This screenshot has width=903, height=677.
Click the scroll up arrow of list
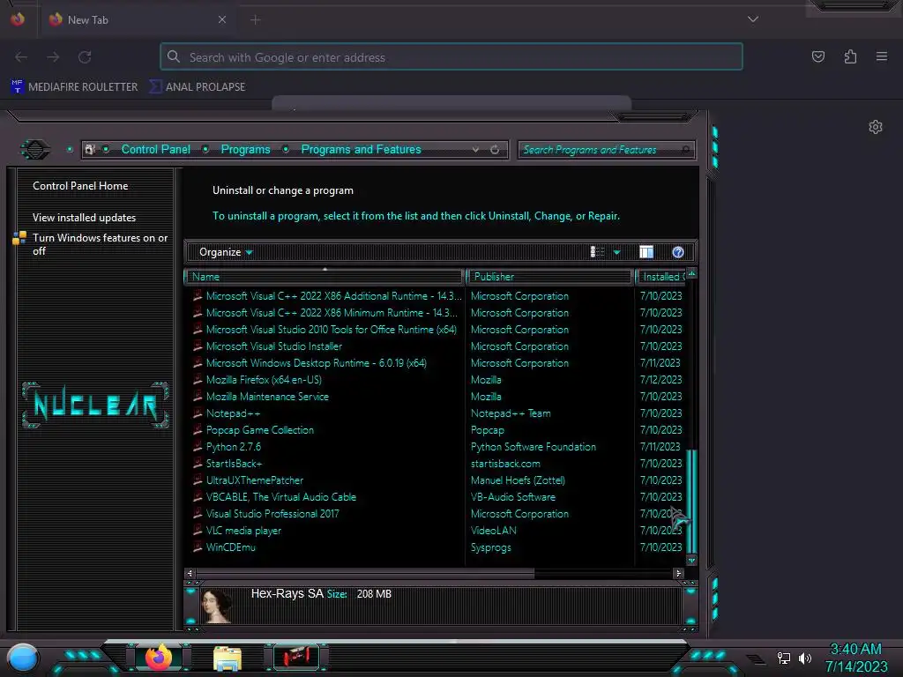coord(691,274)
